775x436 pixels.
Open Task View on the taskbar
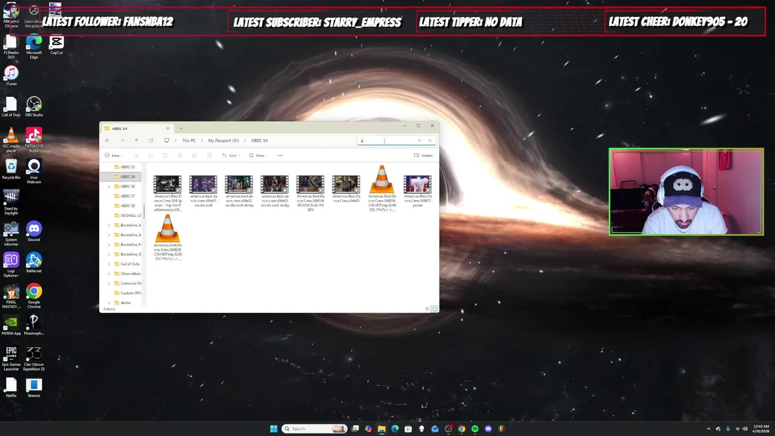pos(355,429)
